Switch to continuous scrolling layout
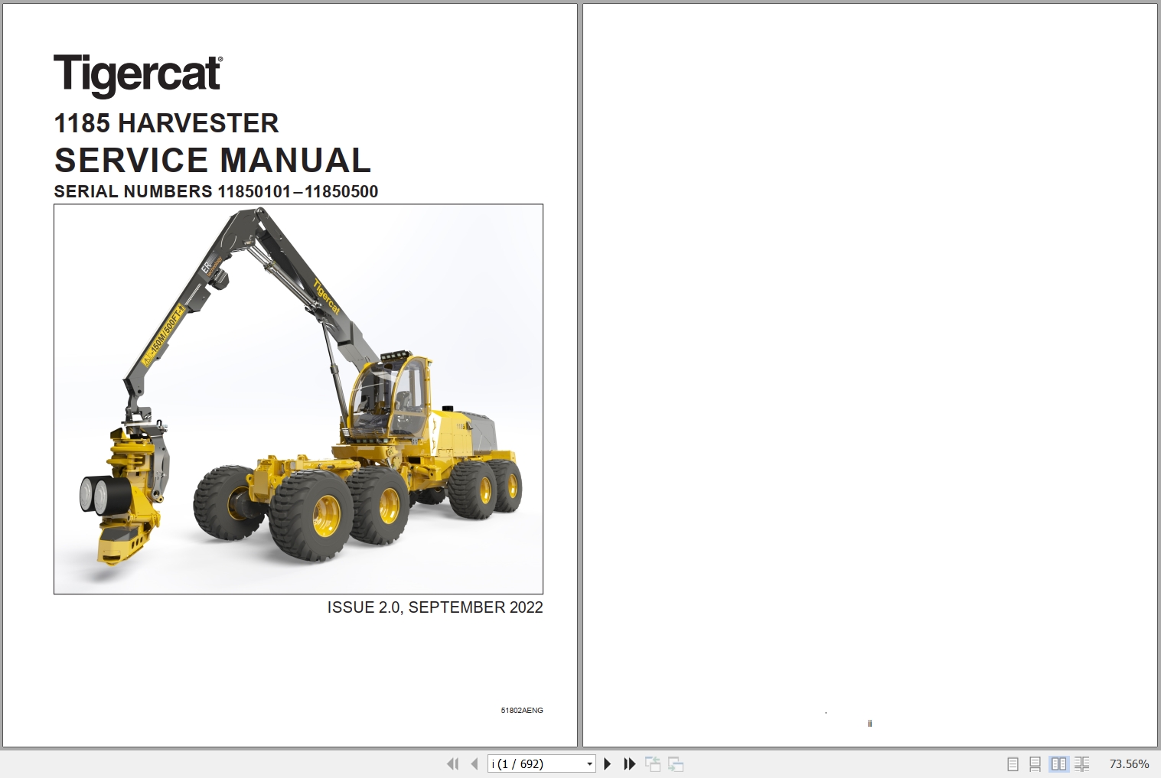This screenshot has height=778, width=1161. coord(1035,763)
